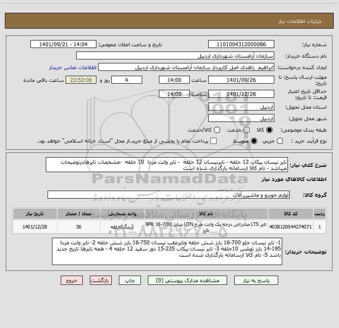Click the بازگشت back button

(x=101, y=280)
